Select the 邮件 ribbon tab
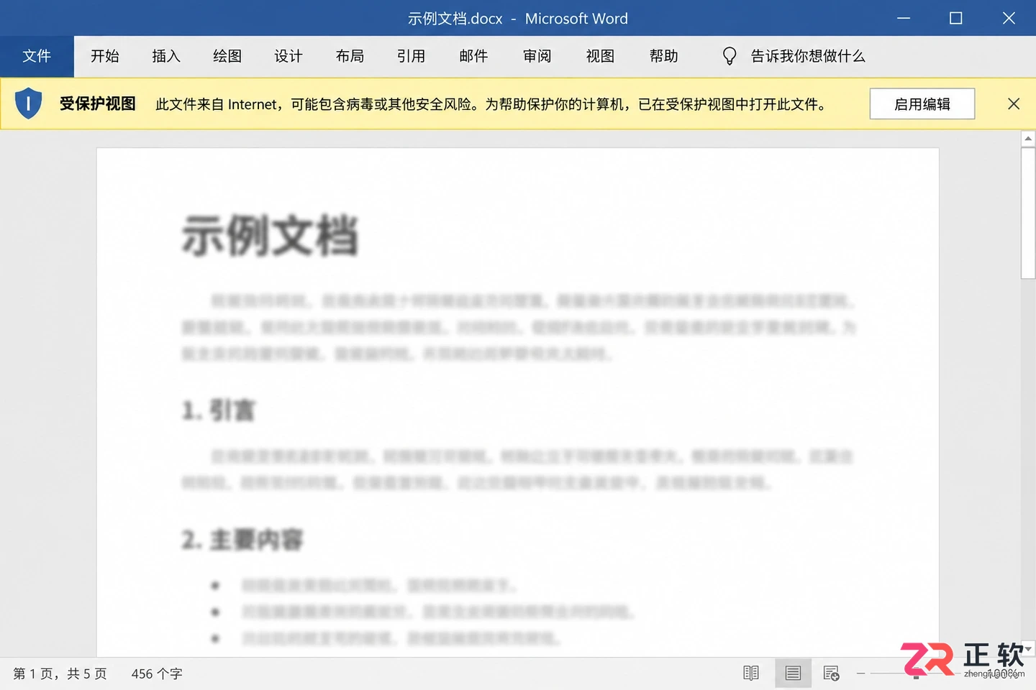The height and width of the screenshot is (690, 1036). point(473,56)
